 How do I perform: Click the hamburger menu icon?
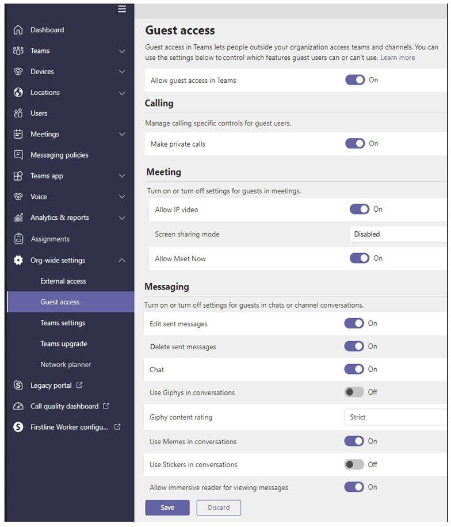pos(121,9)
